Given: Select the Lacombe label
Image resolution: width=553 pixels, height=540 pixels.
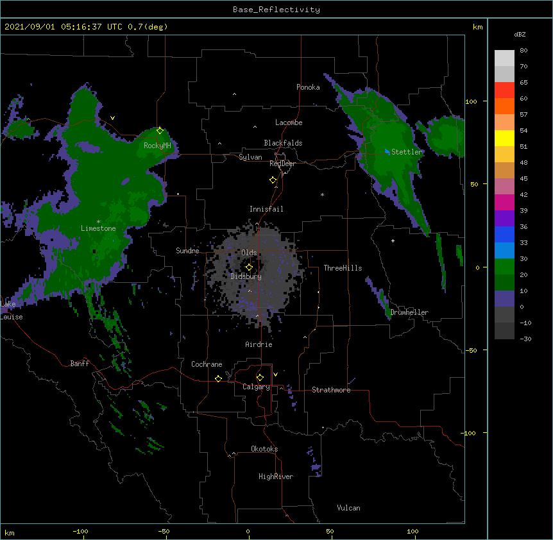Looking at the screenshot, I should point(289,122).
